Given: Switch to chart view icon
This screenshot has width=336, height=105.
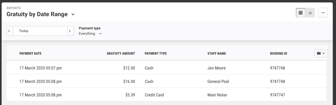Looking at the screenshot, I should pyautogui.click(x=310, y=13).
